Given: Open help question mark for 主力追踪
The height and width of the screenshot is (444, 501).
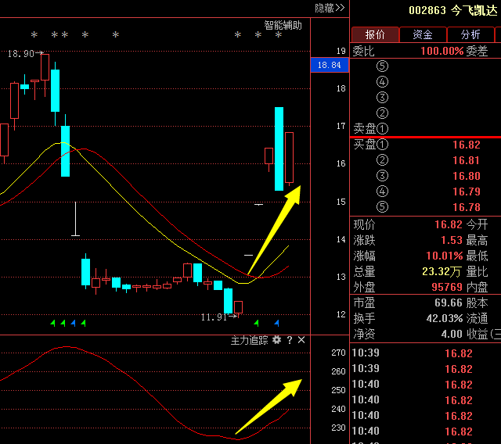Looking at the screenshot, I should [290, 340].
